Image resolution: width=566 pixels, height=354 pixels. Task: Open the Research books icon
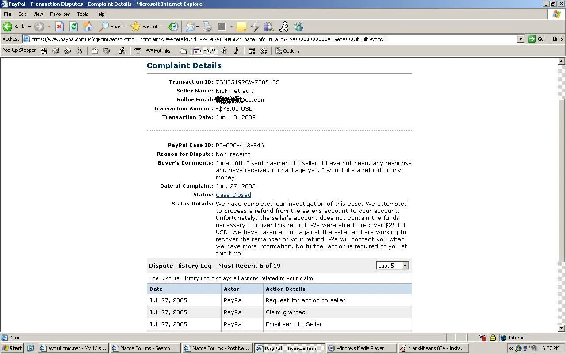pyautogui.click(x=269, y=27)
